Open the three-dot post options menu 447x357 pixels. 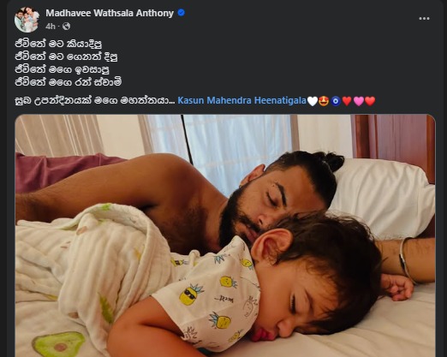tap(424, 19)
